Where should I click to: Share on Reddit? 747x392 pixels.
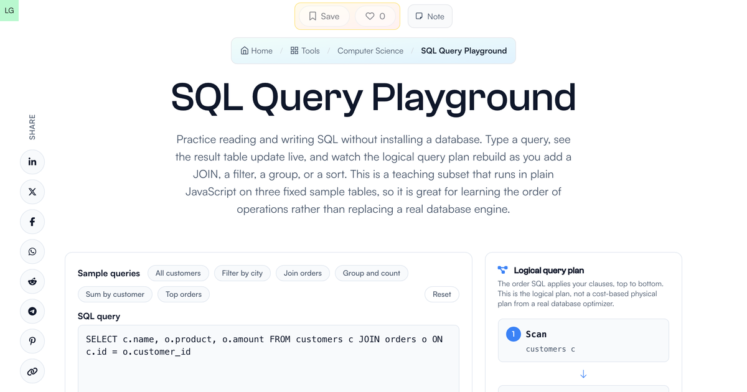(32, 281)
